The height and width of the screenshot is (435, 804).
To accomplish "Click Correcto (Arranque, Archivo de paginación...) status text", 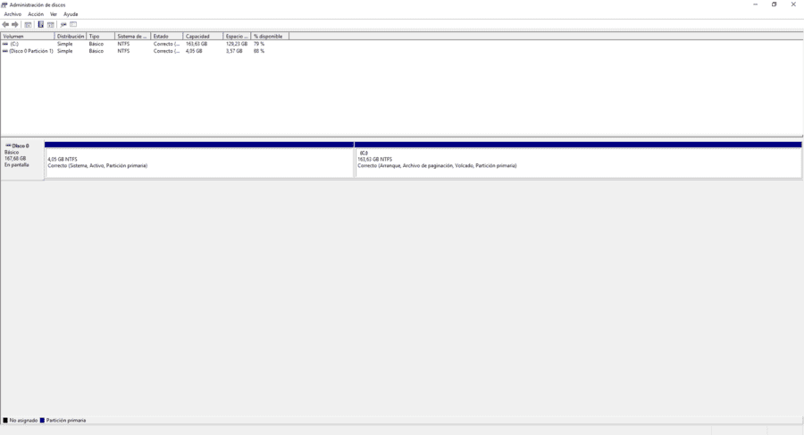I will [x=437, y=165].
